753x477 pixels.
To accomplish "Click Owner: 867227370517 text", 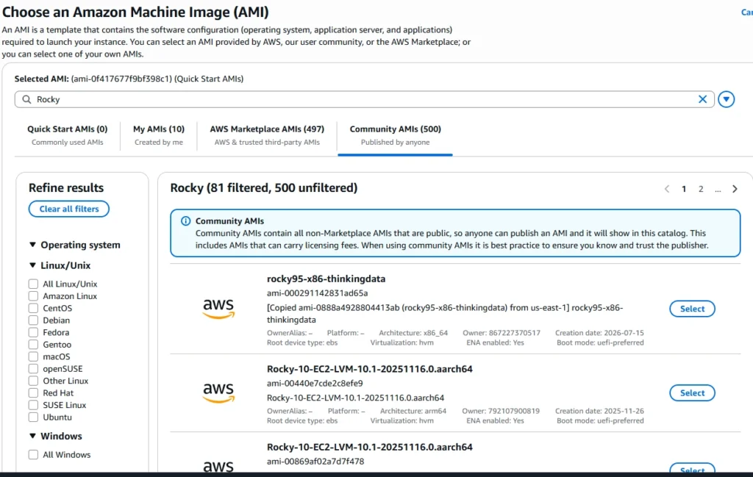I will point(502,332).
